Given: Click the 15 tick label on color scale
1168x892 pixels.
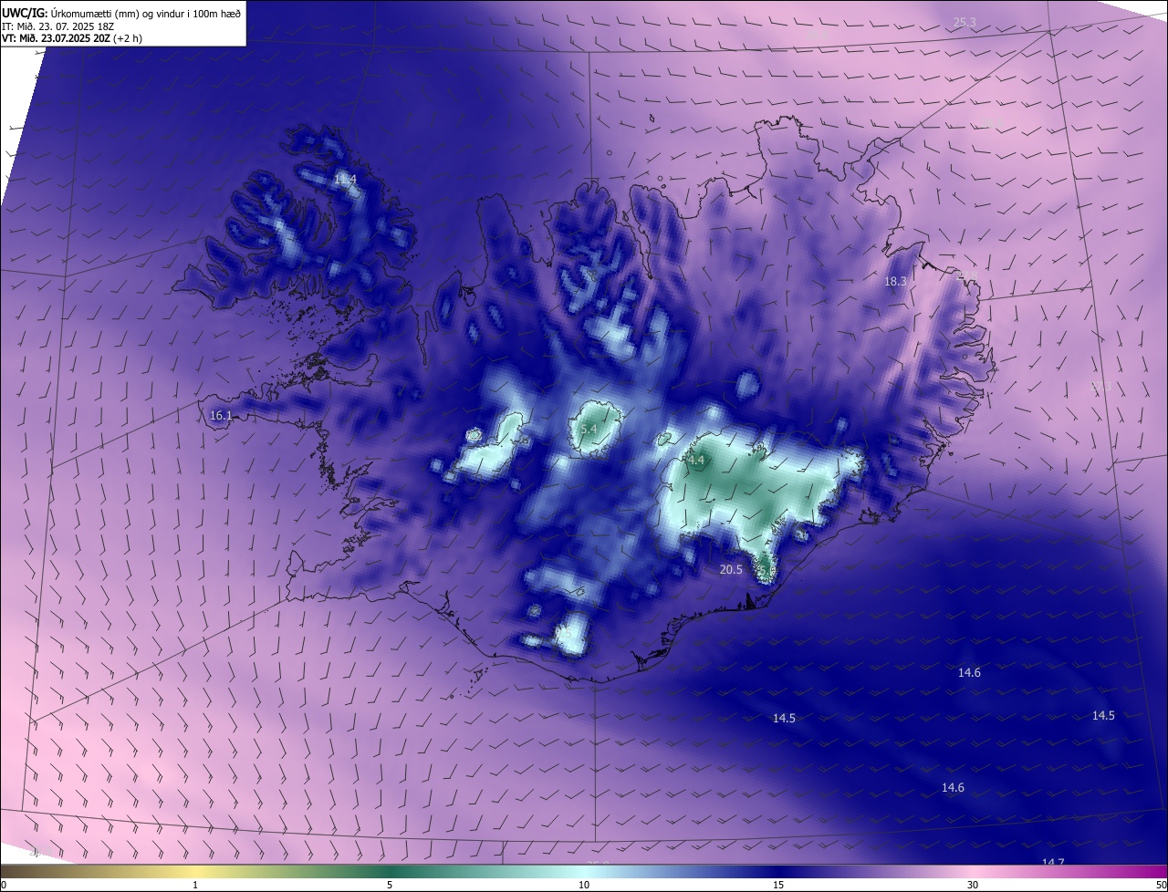Looking at the screenshot, I should click(778, 885).
